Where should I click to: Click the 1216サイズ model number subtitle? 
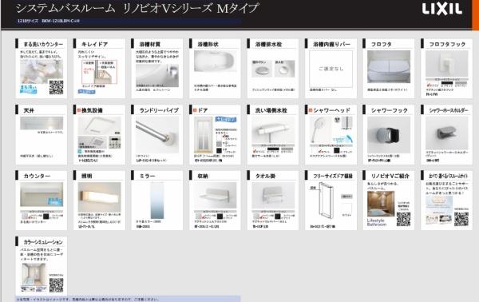pos(49,21)
